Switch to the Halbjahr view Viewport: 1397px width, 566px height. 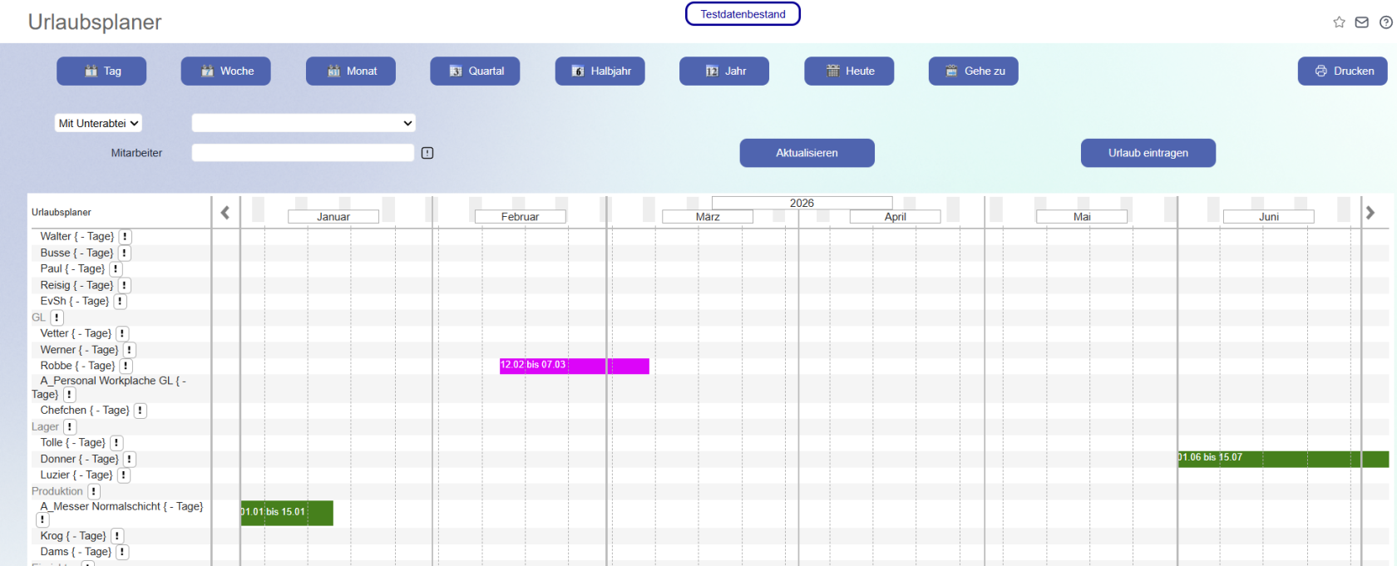point(600,71)
